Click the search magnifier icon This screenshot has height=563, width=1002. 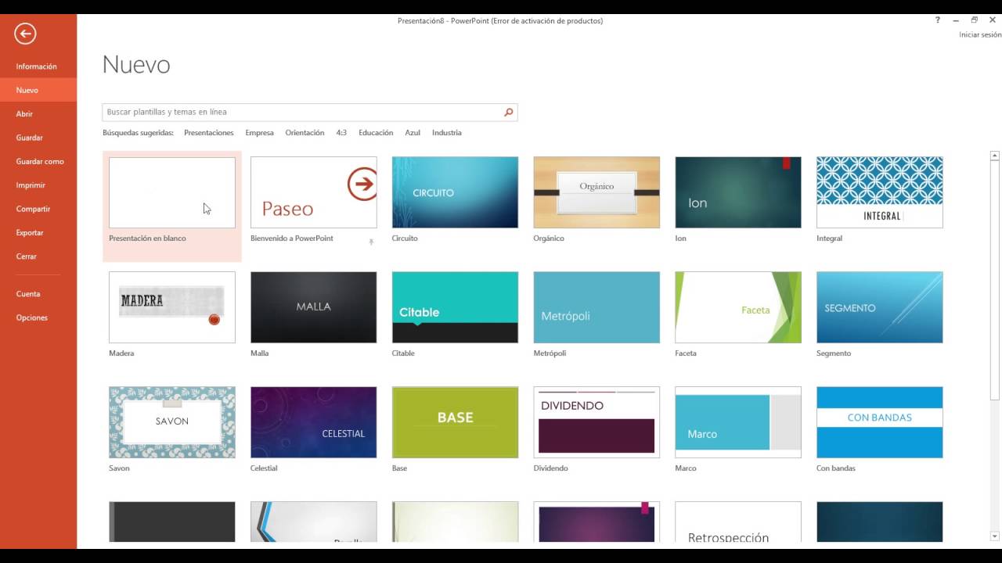coord(509,113)
